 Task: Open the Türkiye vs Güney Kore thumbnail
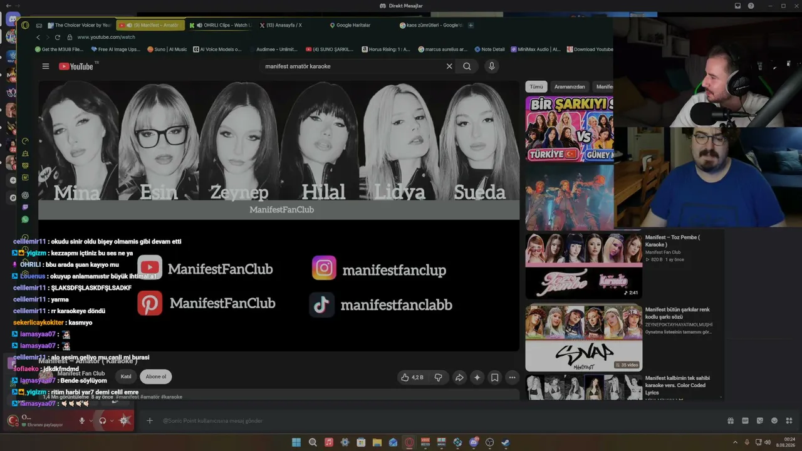[x=569, y=129]
